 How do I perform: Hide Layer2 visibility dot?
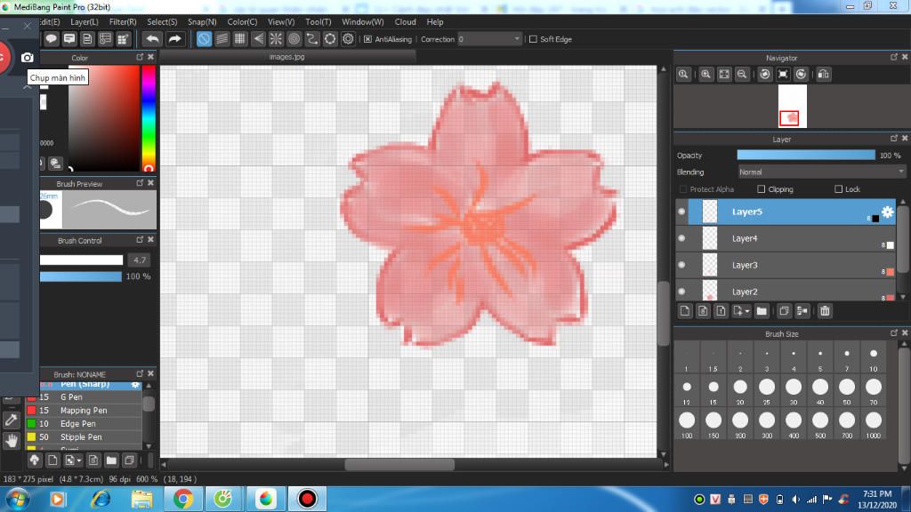tap(681, 292)
